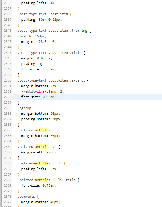Screen dimensions: 162x207
Task: Click the '.comments {' selector
Action: pos(28,197)
